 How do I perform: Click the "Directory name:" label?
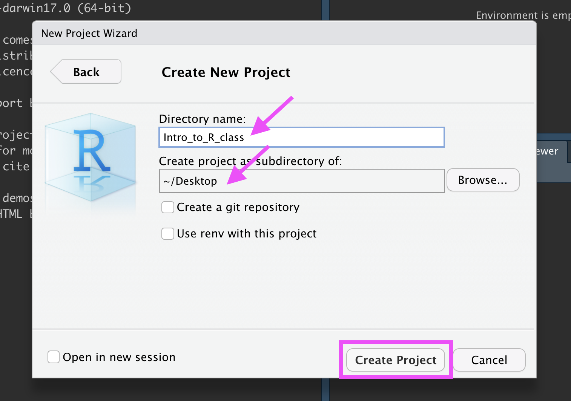point(203,119)
